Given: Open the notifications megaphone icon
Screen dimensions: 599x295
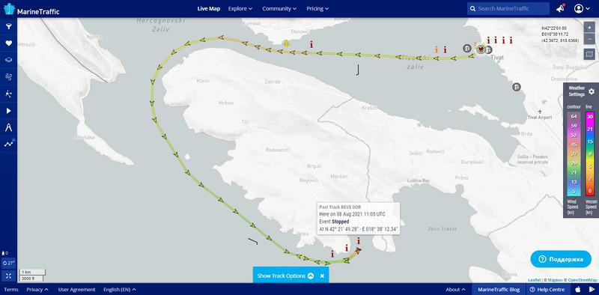Looking at the screenshot, I should (x=560, y=8).
